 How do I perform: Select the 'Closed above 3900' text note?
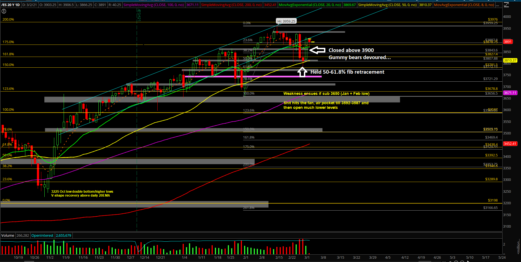point(351,50)
